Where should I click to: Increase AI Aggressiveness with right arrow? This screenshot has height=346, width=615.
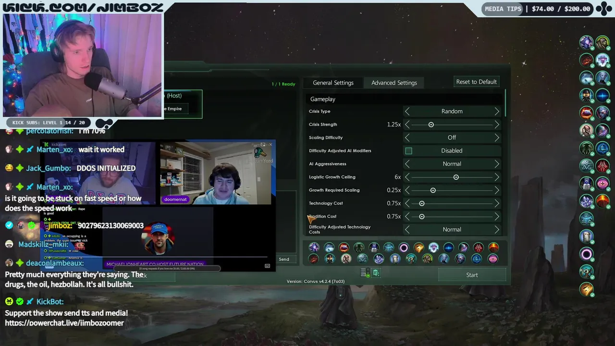[x=497, y=164]
